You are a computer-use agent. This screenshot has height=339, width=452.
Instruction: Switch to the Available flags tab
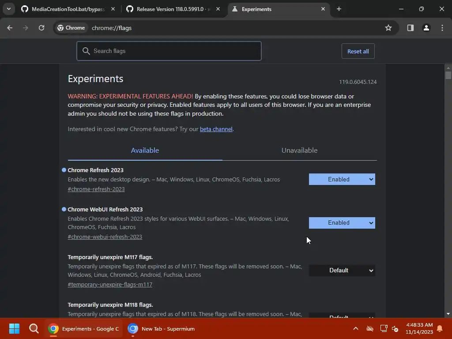click(x=145, y=151)
